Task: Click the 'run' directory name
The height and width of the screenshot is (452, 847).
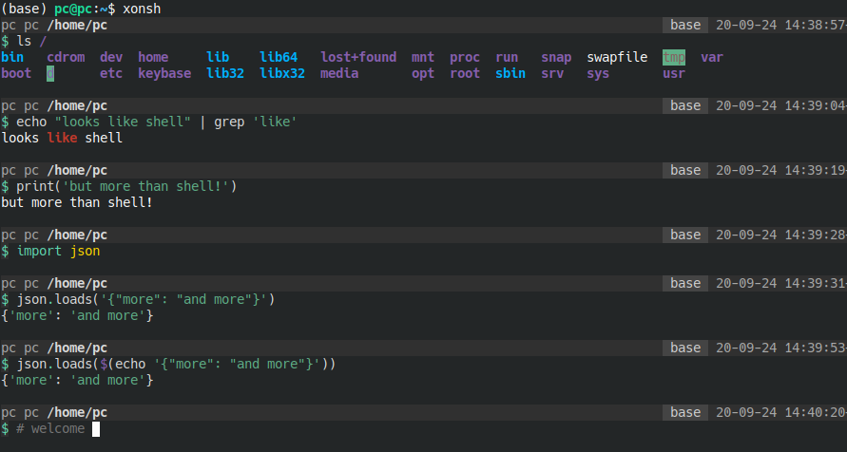Action: (x=507, y=57)
